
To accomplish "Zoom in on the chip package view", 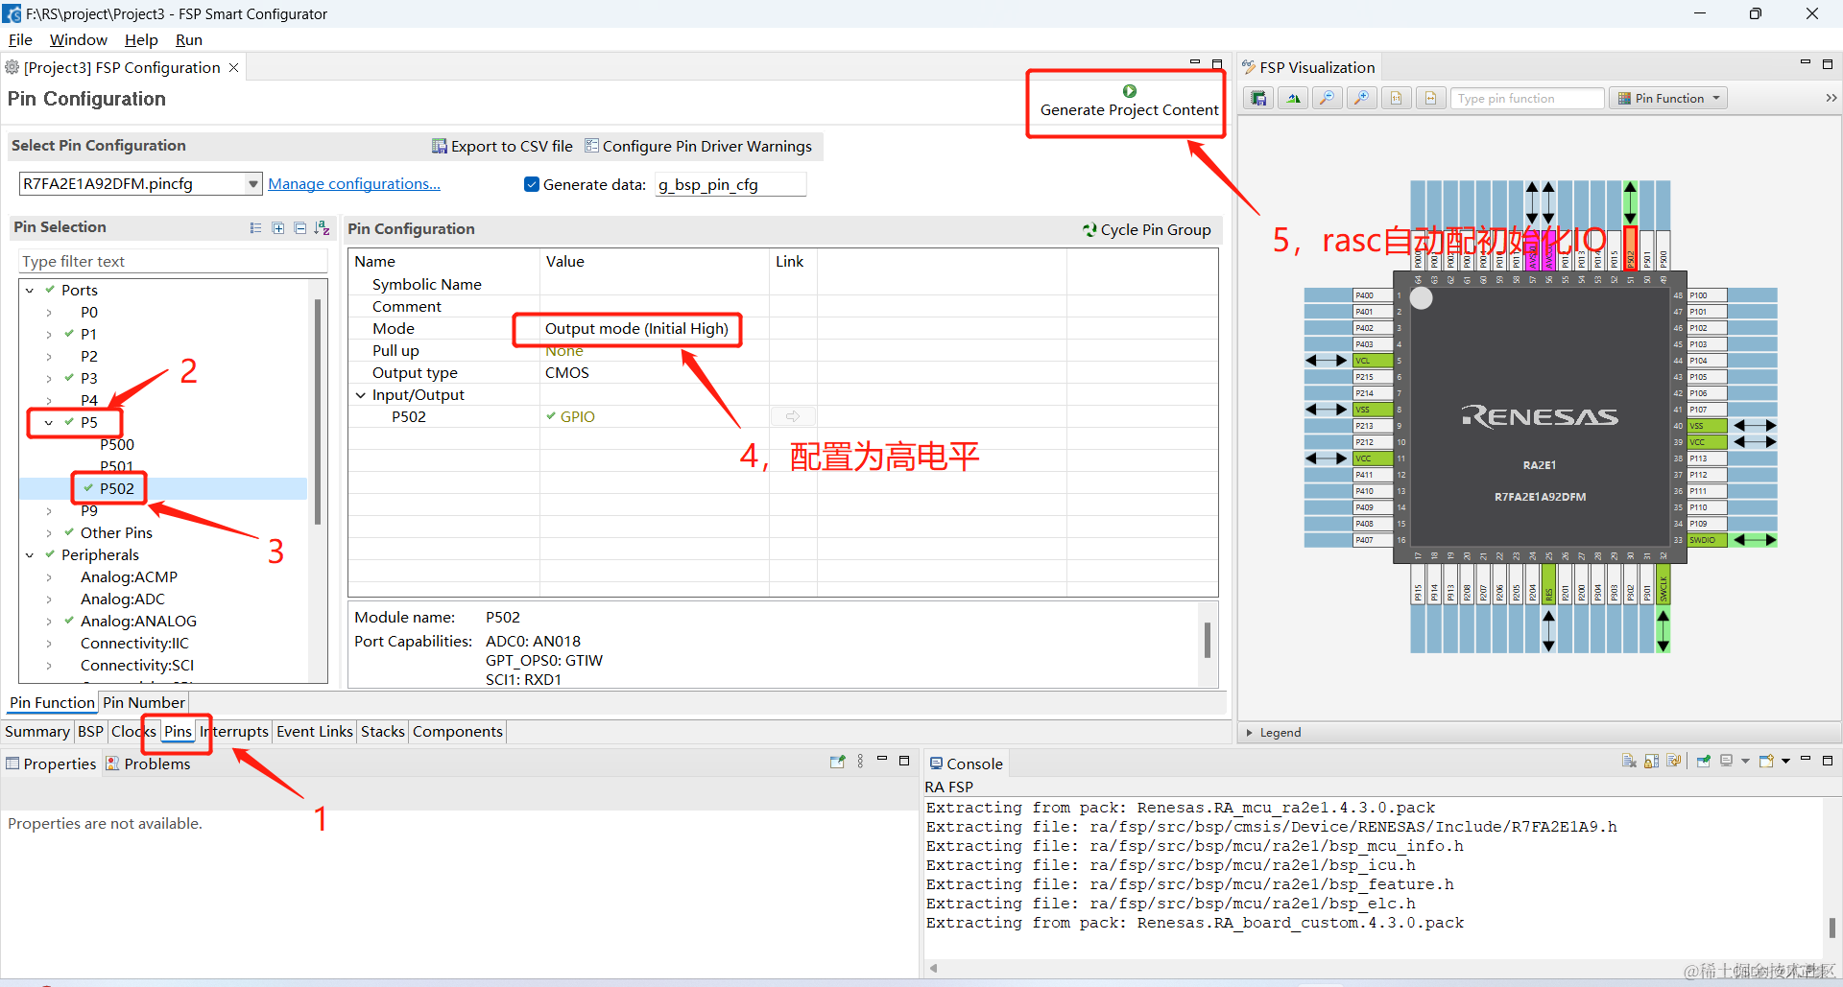I will [1362, 98].
